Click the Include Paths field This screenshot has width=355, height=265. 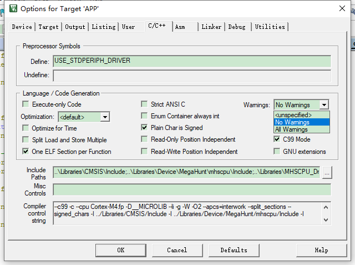186,172
